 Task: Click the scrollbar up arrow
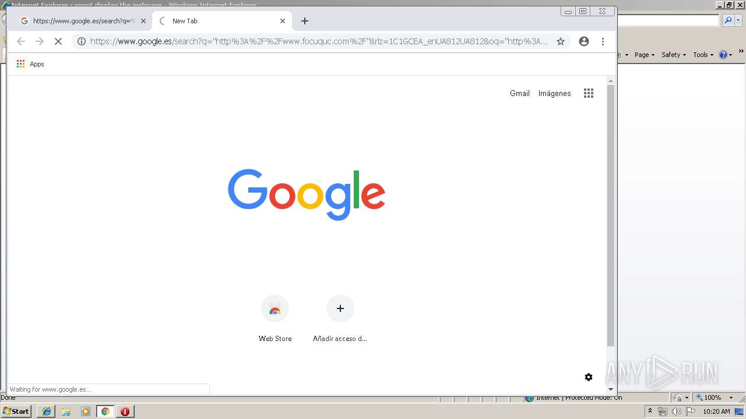click(611, 81)
